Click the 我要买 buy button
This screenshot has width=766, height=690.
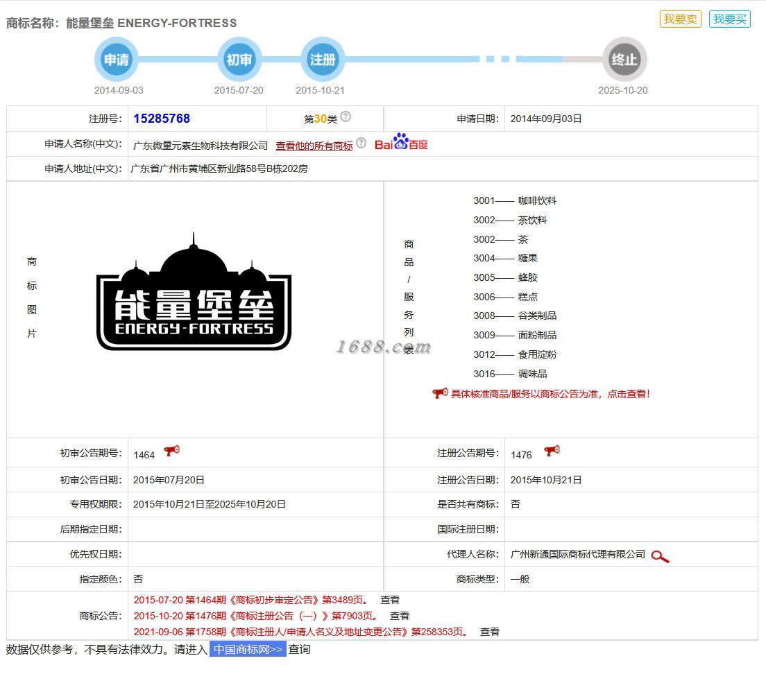729,19
